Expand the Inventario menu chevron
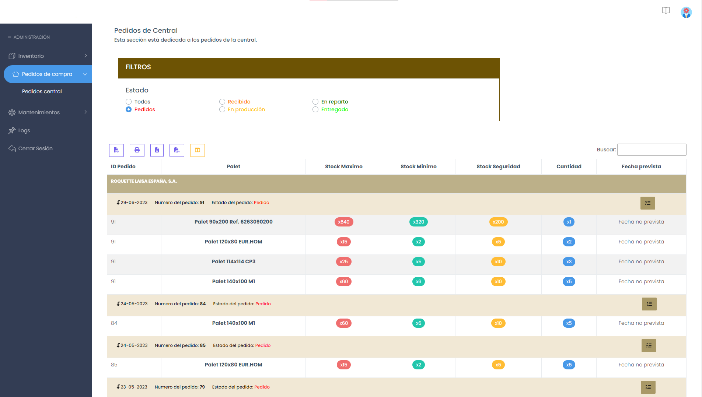 tap(85, 56)
